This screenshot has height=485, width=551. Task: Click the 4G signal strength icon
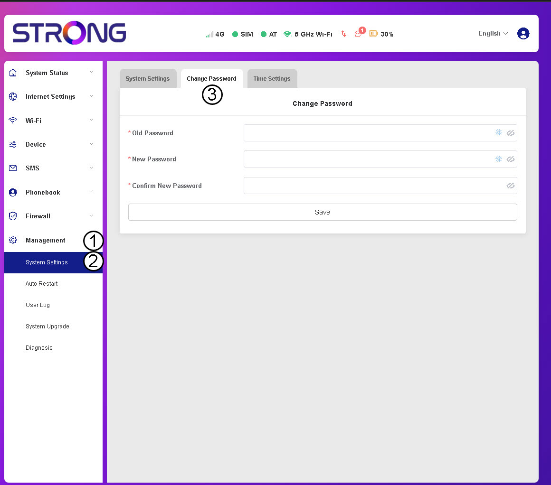[209, 35]
